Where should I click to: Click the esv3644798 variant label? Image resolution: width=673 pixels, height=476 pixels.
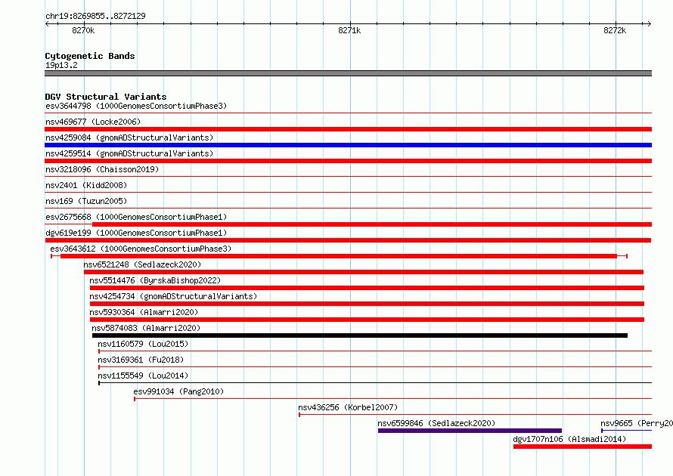click(x=136, y=106)
